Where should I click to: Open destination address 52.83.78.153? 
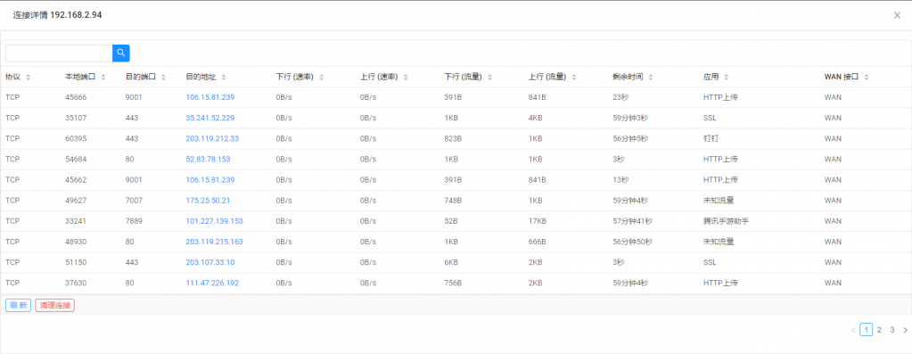208,160
